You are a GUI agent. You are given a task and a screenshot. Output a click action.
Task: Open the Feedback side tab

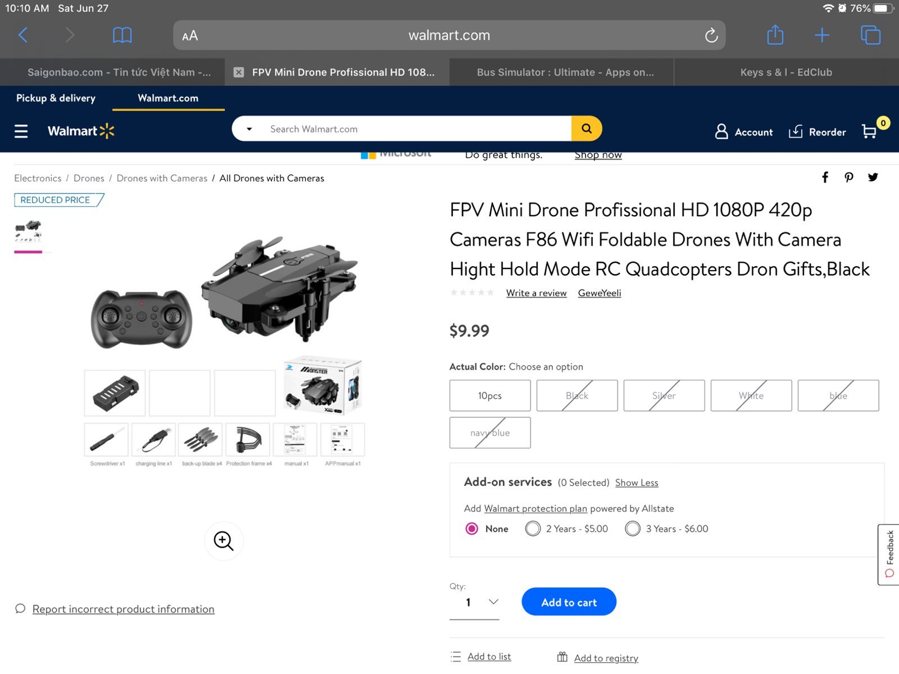tap(889, 554)
